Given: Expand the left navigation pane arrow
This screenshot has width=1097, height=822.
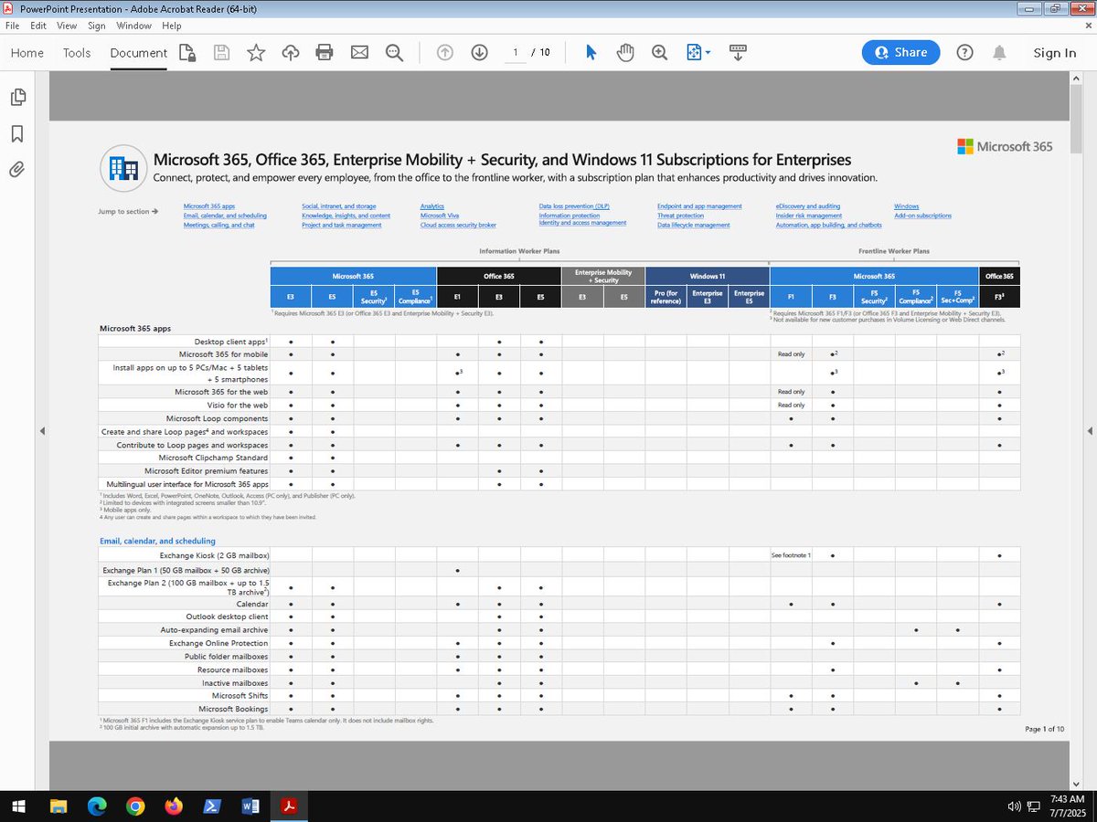Looking at the screenshot, I should coord(41,430).
